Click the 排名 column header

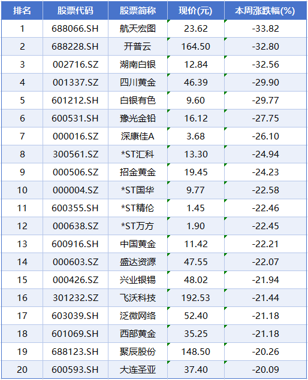point(22,11)
